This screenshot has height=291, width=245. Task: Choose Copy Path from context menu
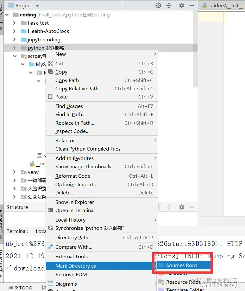[102, 80]
